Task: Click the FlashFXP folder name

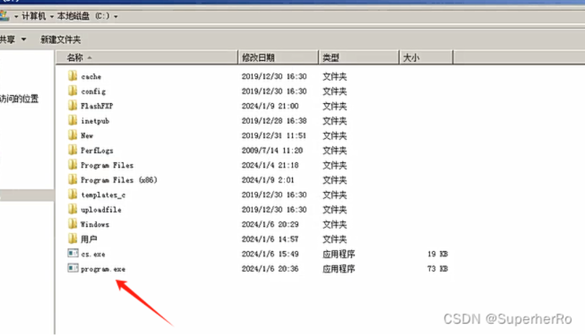Action: (97, 106)
